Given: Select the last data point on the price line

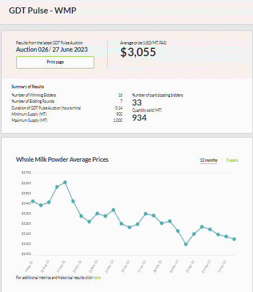Looking at the screenshot, I should pyautogui.click(x=234, y=239).
